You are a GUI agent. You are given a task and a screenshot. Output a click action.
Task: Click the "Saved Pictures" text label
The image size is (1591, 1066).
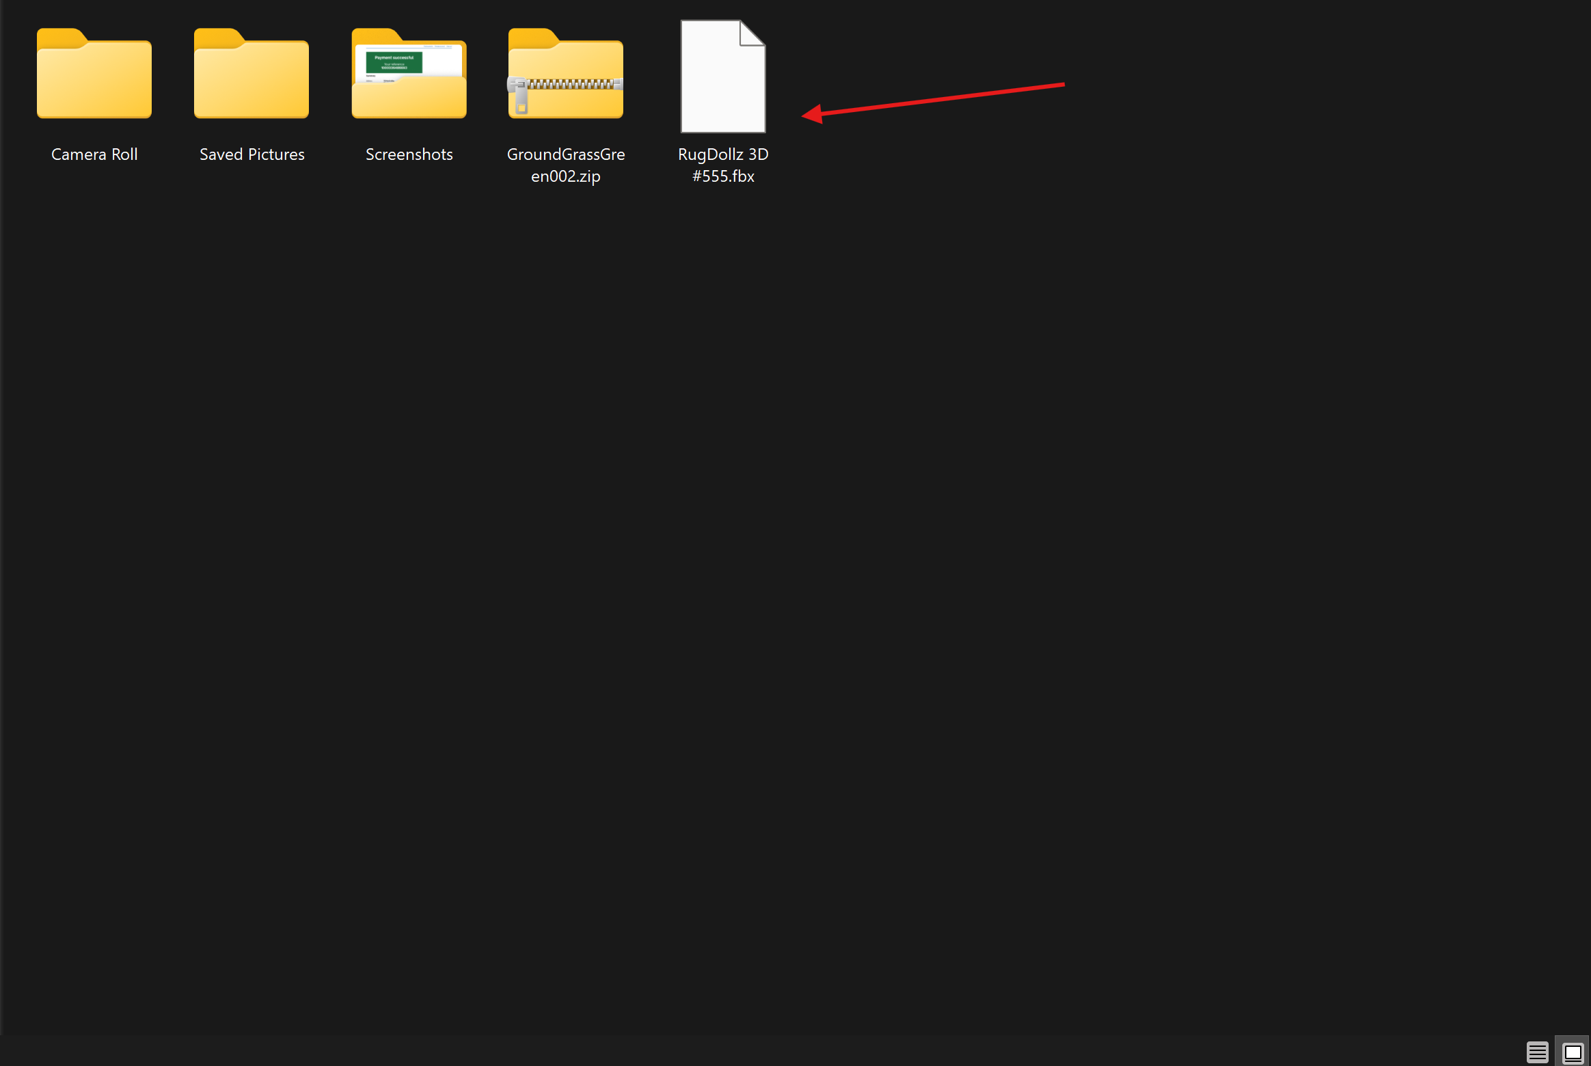click(x=251, y=154)
